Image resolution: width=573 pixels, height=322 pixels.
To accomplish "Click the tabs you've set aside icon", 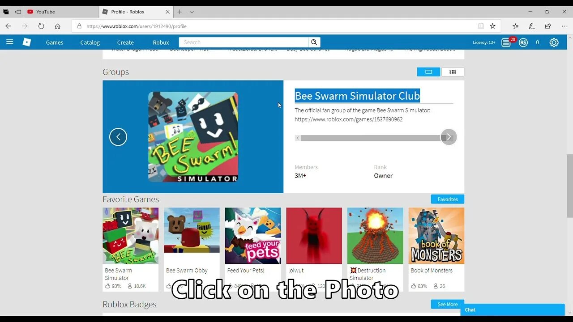I will click(x=6, y=12).
